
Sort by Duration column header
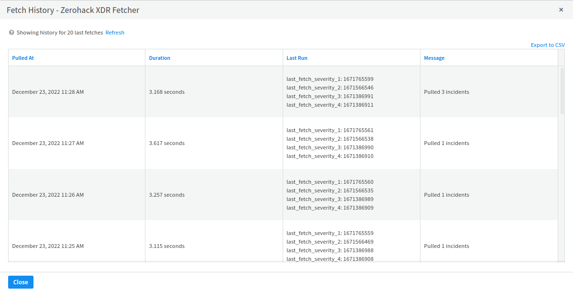(160, 58)
